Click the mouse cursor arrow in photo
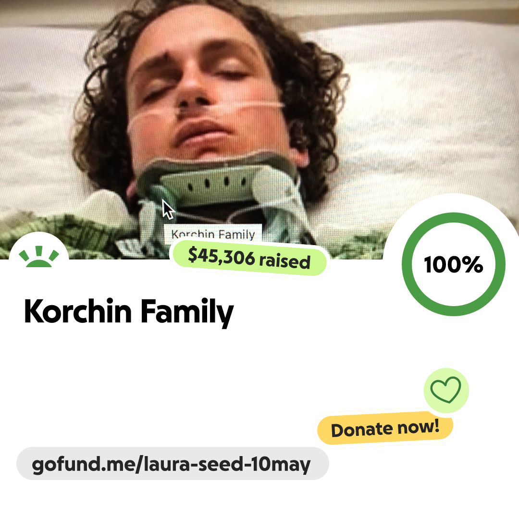Image resolution: width=519 pixels, height=519 pixels. pos(167,209)
